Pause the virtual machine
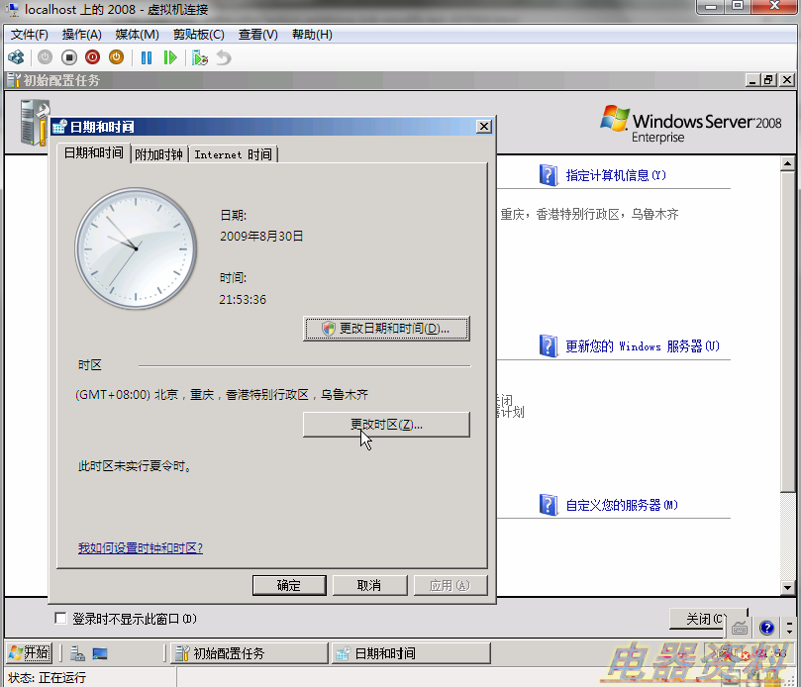This screenshot has height=687, width=801. tap(147, 57)
